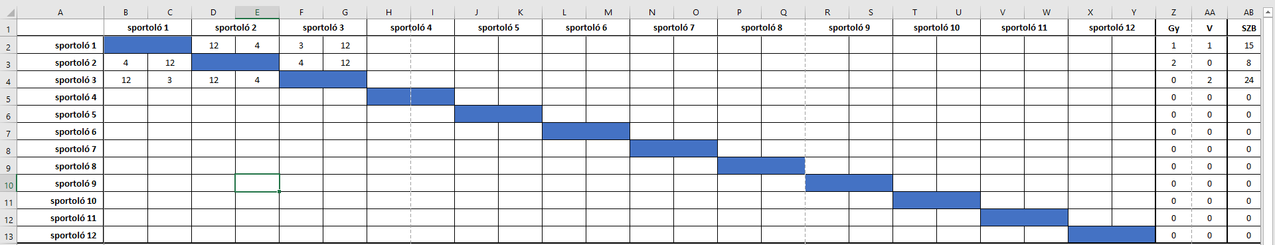Screen dimensions: 1275x245
Task: Select the active cell E10
Action: pyautogui.click(x=257, y=183)
